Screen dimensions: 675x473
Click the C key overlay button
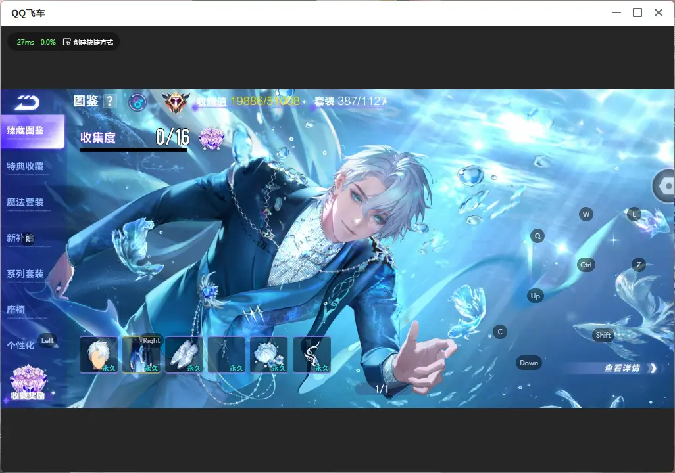pyautogui.click(x=500, y=332)
